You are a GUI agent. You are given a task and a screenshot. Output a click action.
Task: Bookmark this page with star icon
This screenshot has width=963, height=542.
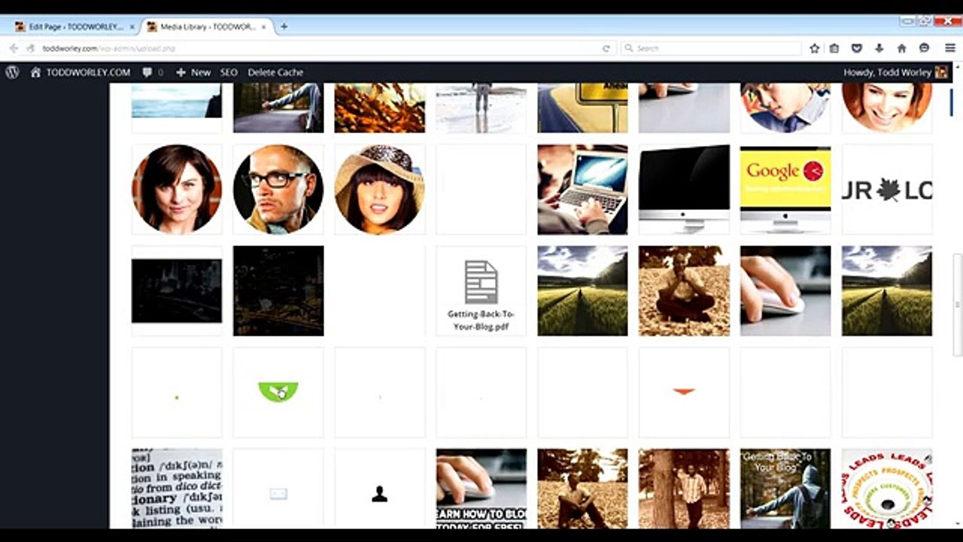814,48
